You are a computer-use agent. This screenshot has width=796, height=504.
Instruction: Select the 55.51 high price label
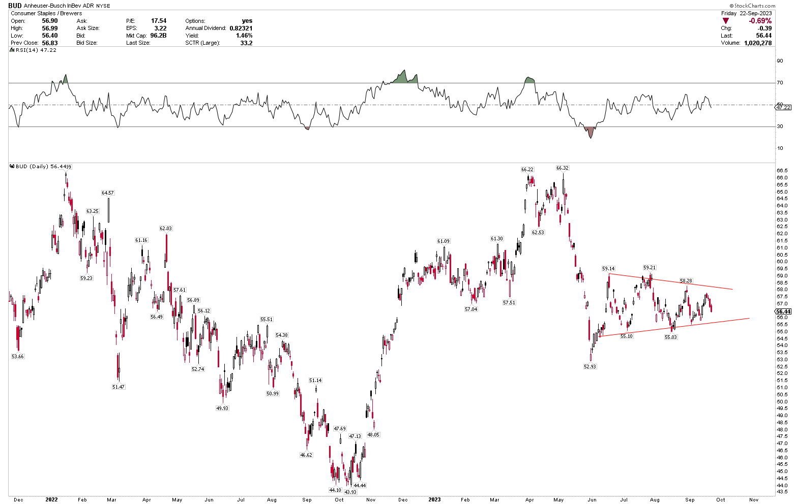[267, 320]
